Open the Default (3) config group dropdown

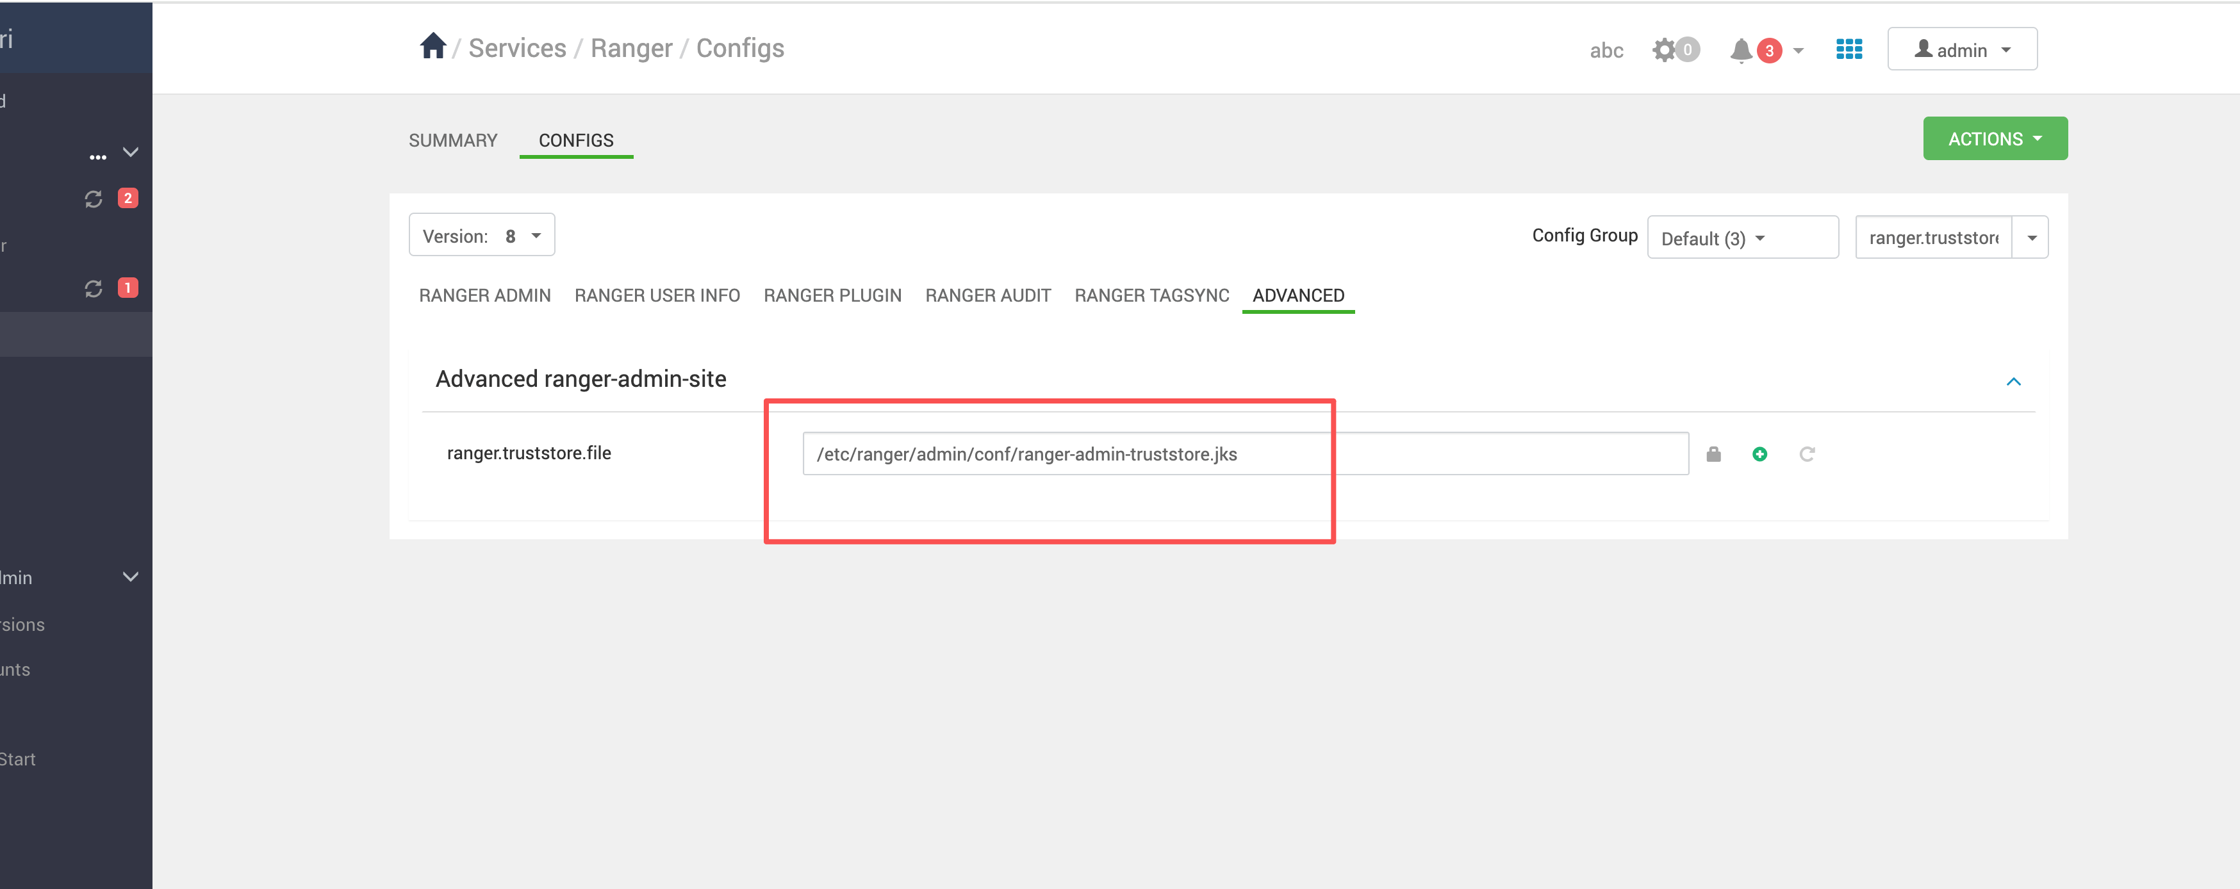(x=1742, y=238)
